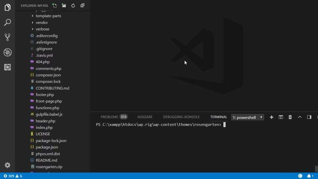Collapse all folders in Explorer
The image size is (318, 179).
point(82,6)
